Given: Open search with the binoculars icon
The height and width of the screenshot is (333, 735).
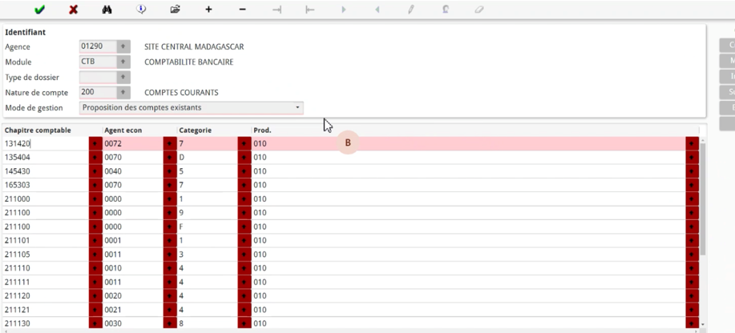Looking at the screenshot, I should click(x=107, y=10).
